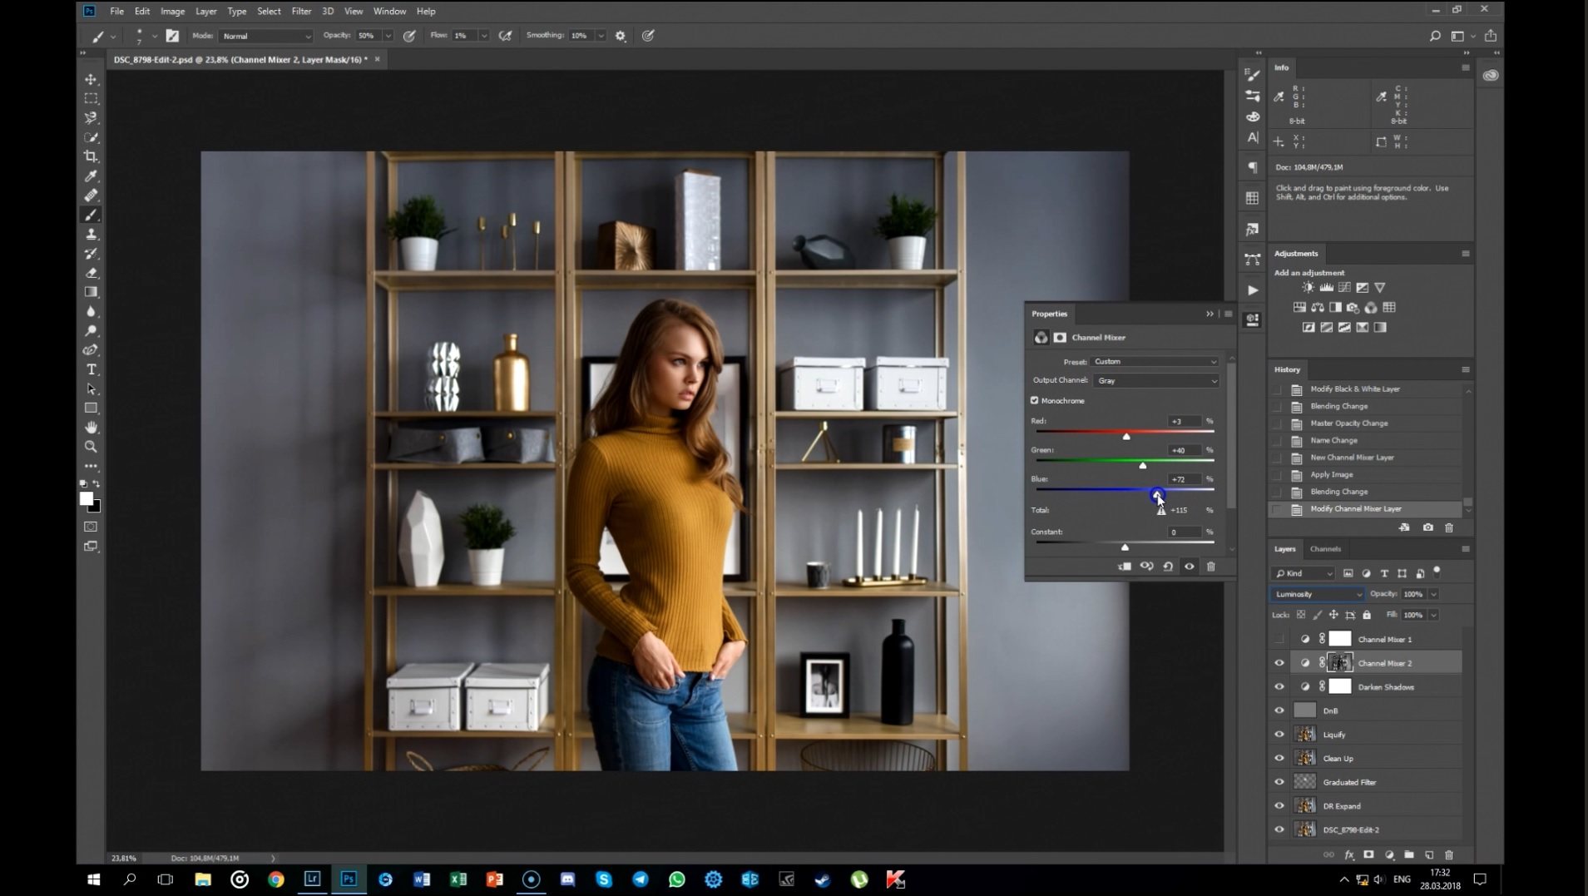
Task: Open brush smoothing options gear
Action: tap(621, 36)
